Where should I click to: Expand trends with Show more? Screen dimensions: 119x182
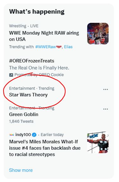point(21,170)
